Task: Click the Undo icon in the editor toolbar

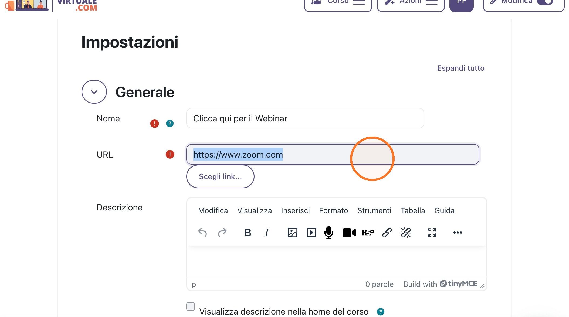Action: tap(202, 232)
